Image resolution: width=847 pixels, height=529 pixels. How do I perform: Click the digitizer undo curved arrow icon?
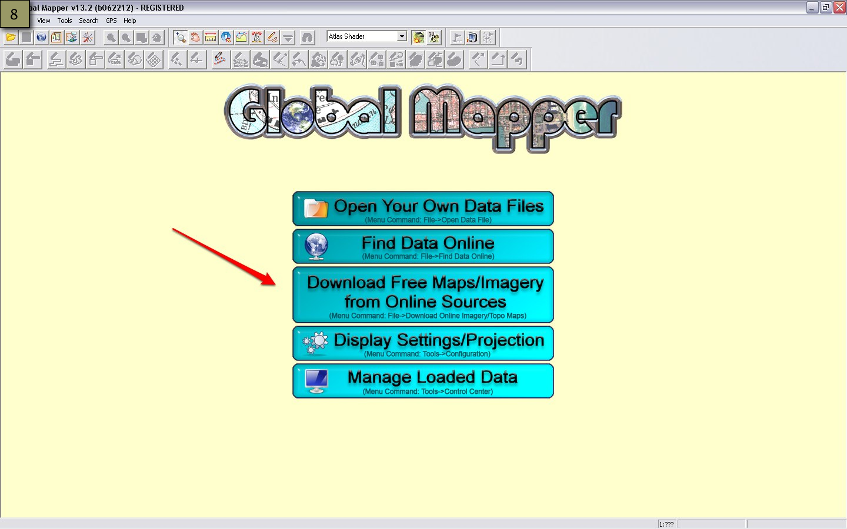(x=518, y=59)
